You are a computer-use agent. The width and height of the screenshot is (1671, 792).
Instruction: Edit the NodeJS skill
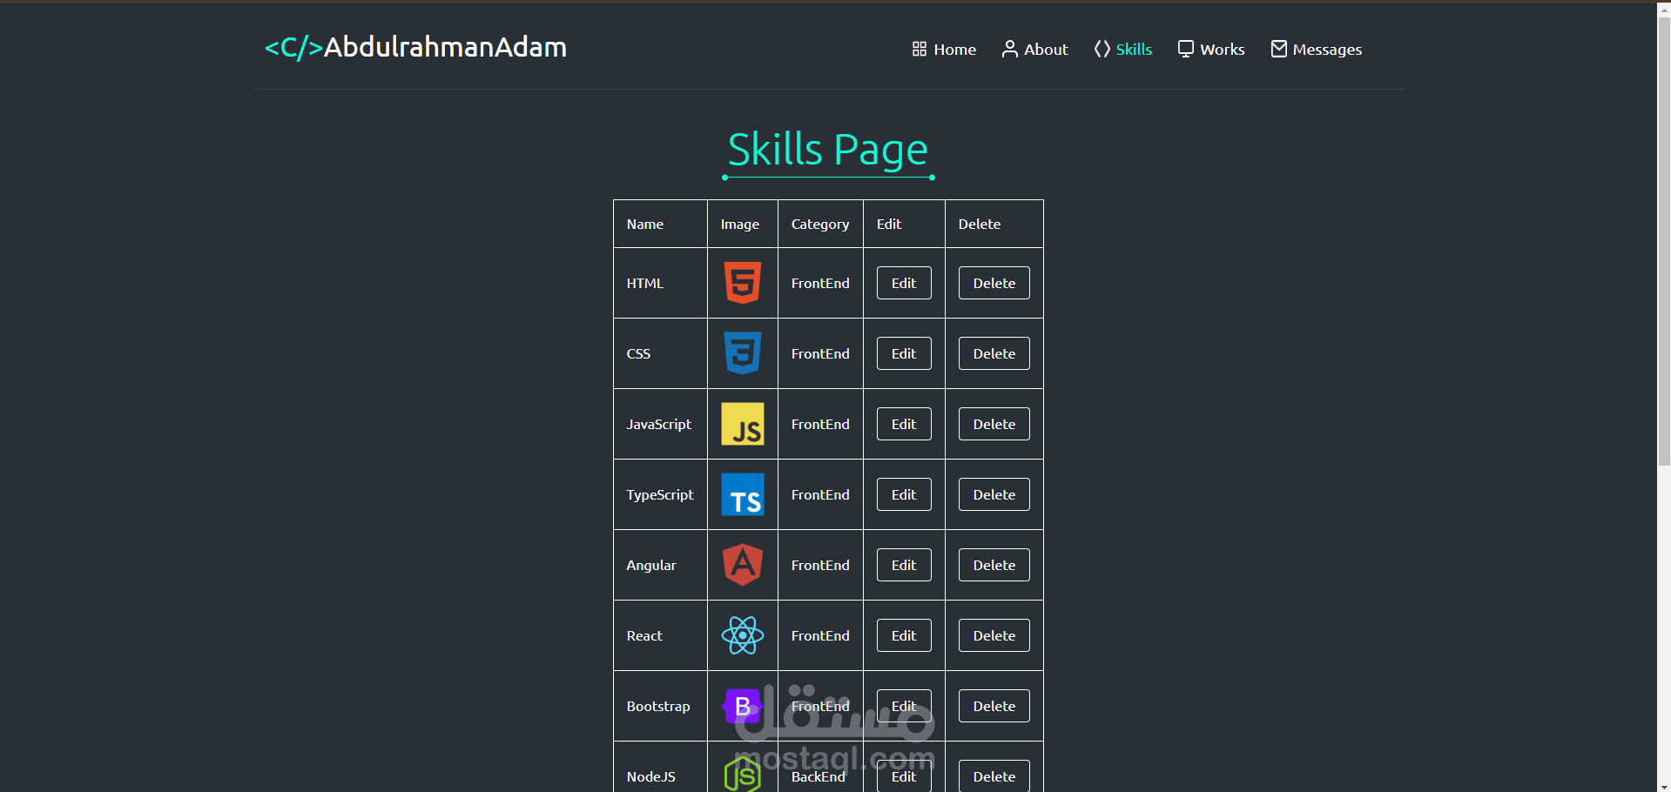[x=904, y=775]
